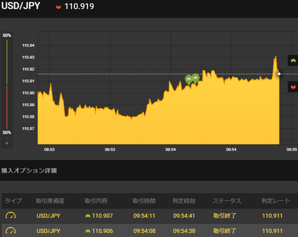298x237 pixels.
Task: Click the white current price dot on chart
Action: click(279, 74)
